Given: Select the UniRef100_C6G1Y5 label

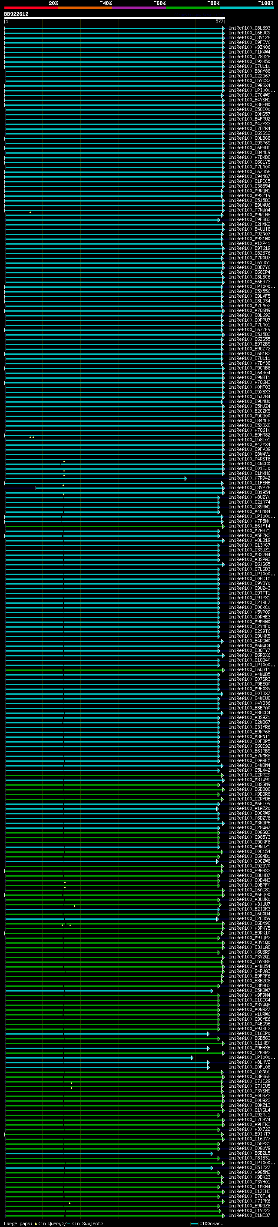Looking at the screenshot, I should tap(249, 162).
